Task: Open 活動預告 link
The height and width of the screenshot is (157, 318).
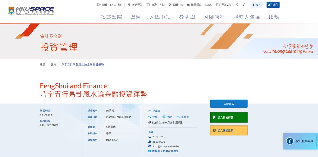Action: click(x=137, y=5)
